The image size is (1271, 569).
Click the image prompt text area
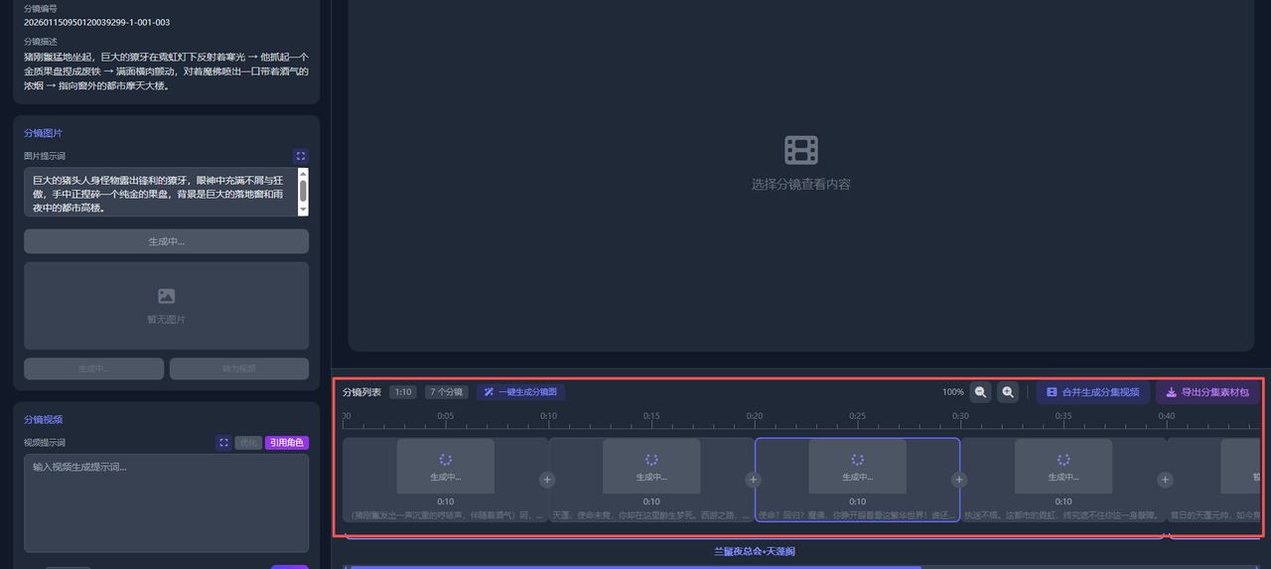[159, 193]
